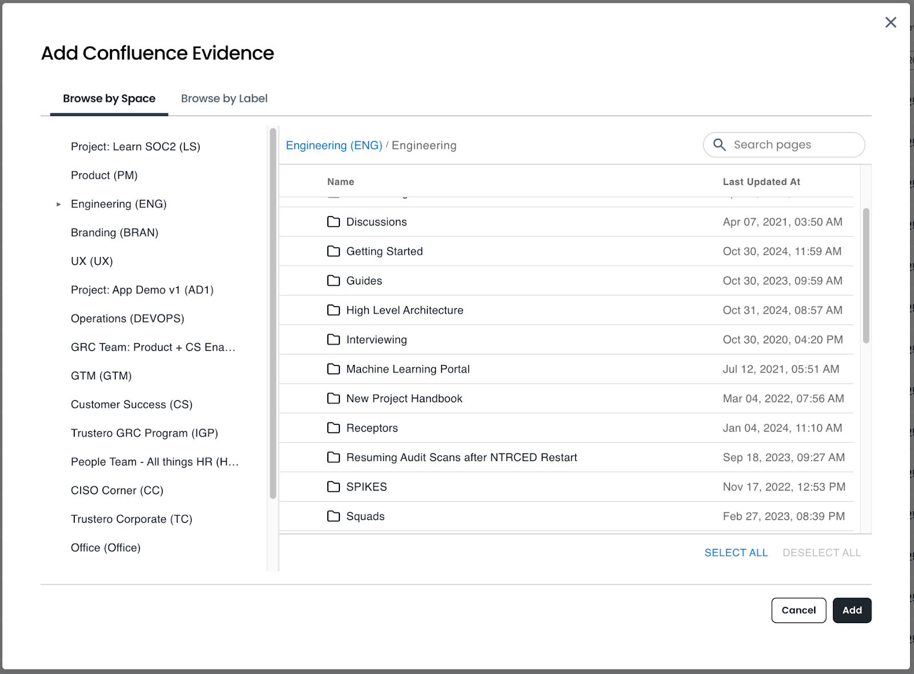Screen dimensions: 914x674
Task: Click the folder icon beside Guides
Action: pyautogui.click(x=334, y=280)
